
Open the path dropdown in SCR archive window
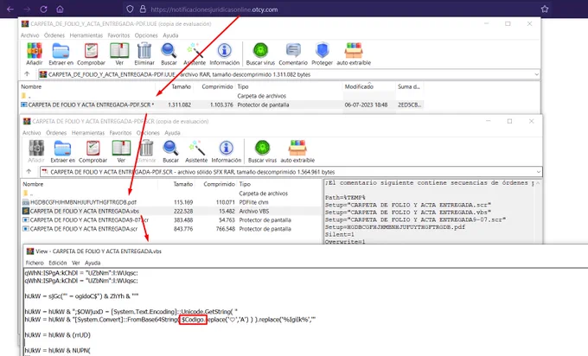(539, 172)
